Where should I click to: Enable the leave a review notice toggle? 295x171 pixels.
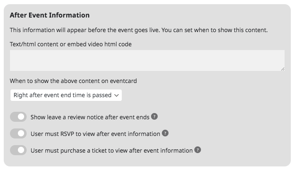[x=18, y=117]
